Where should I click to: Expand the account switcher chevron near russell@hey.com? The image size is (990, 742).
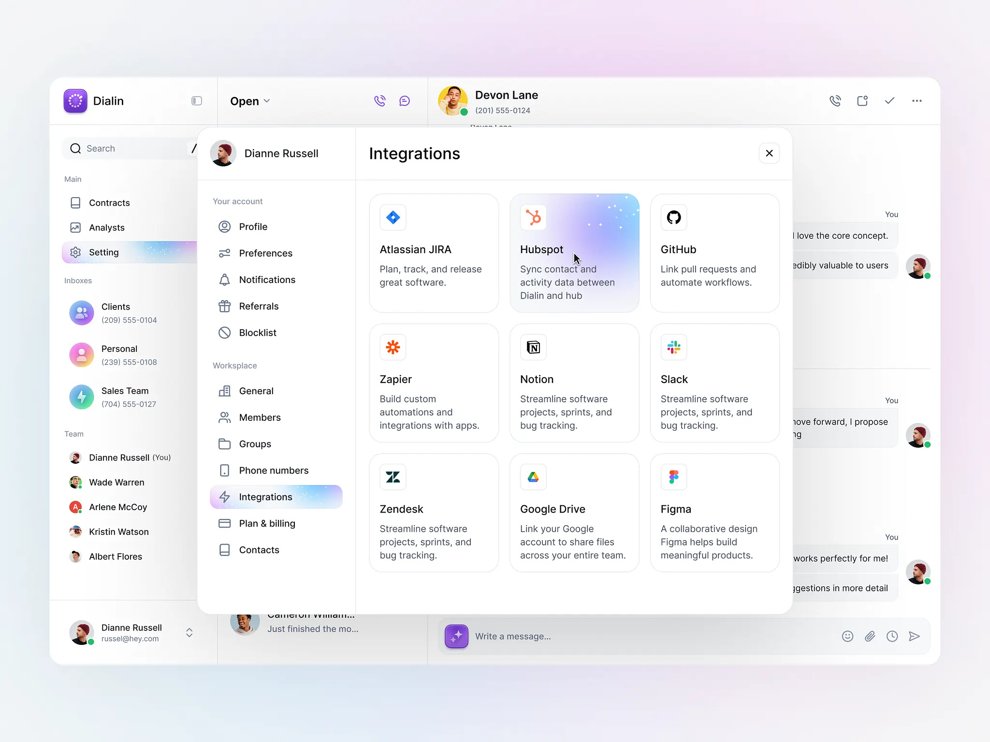coord(189,632)
